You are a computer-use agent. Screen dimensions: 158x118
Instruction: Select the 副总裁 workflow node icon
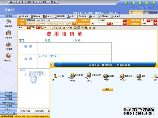click(x=106, y=76)
